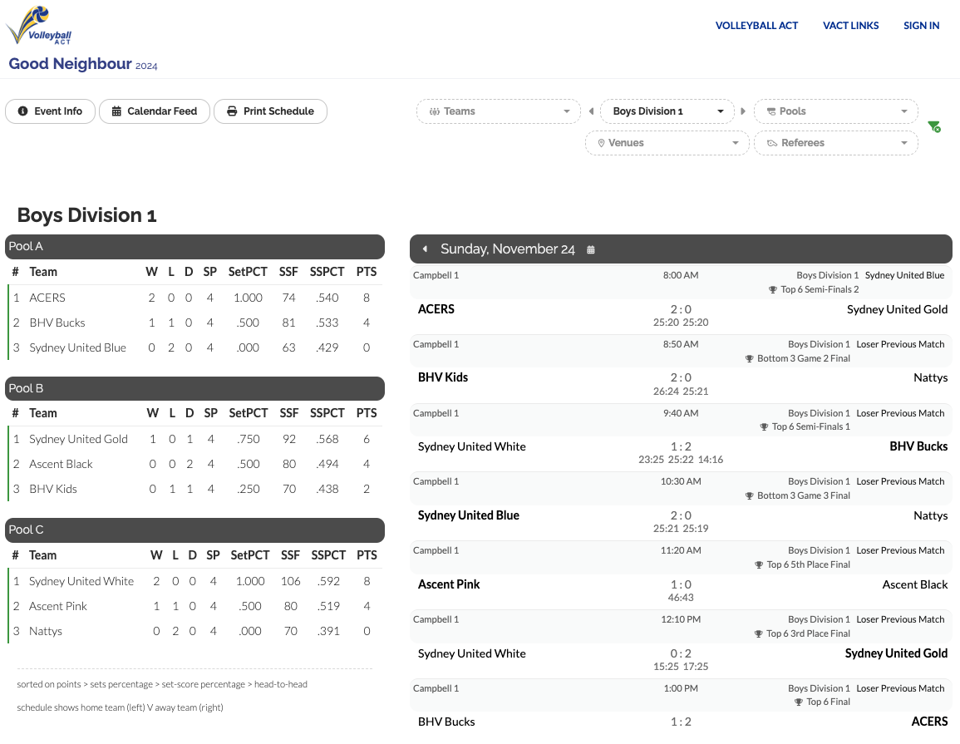Click the Calendar Feed button
This screenshot has width=960, height=744.
coord(155,111)
